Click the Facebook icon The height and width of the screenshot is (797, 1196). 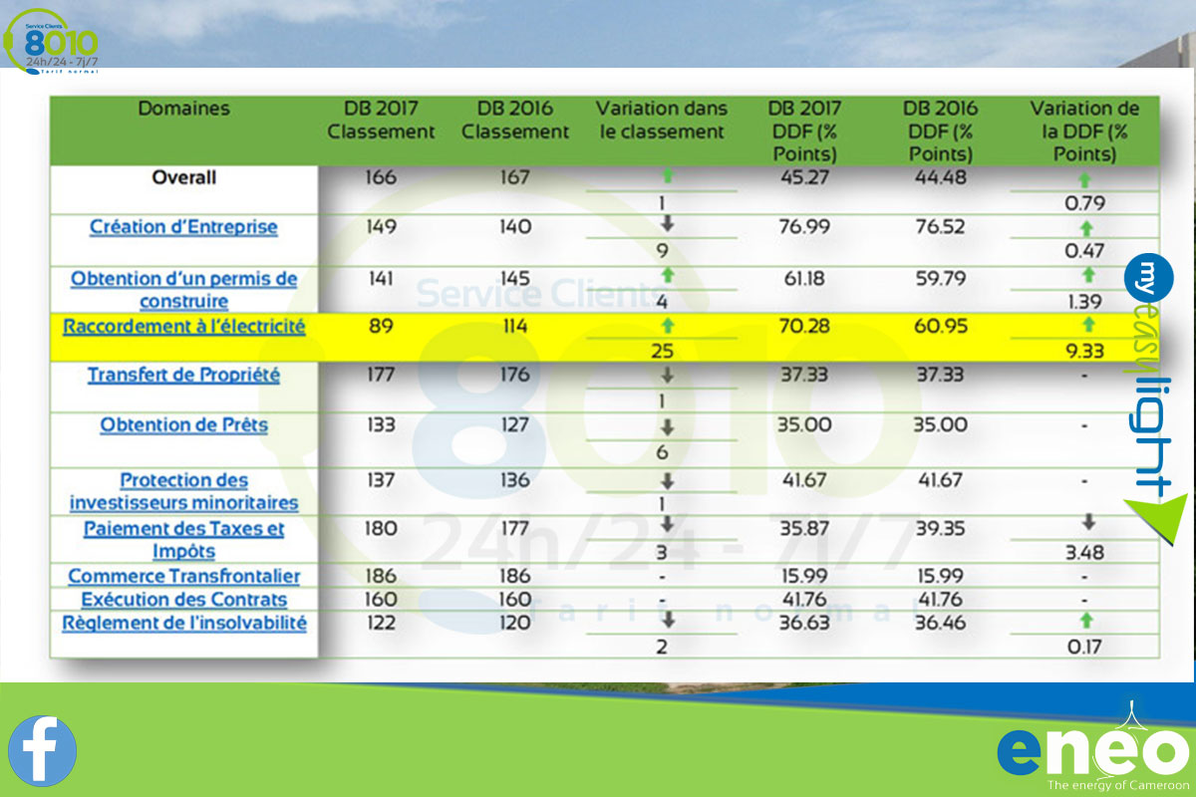pyautogui.click(x=42, y=749)
